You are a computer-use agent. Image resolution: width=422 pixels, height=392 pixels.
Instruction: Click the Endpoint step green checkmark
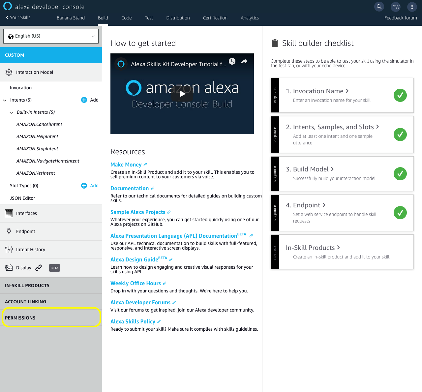(x=400, y=213)
